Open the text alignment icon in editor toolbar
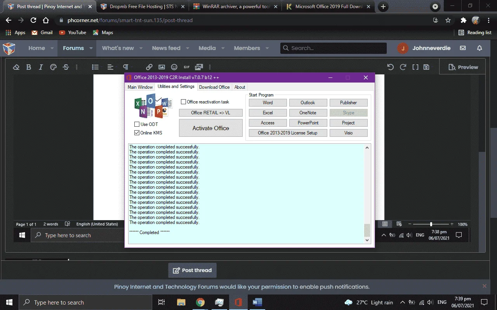Image resolution: width=497 pixels, height=310 pixels. [110, 67]
